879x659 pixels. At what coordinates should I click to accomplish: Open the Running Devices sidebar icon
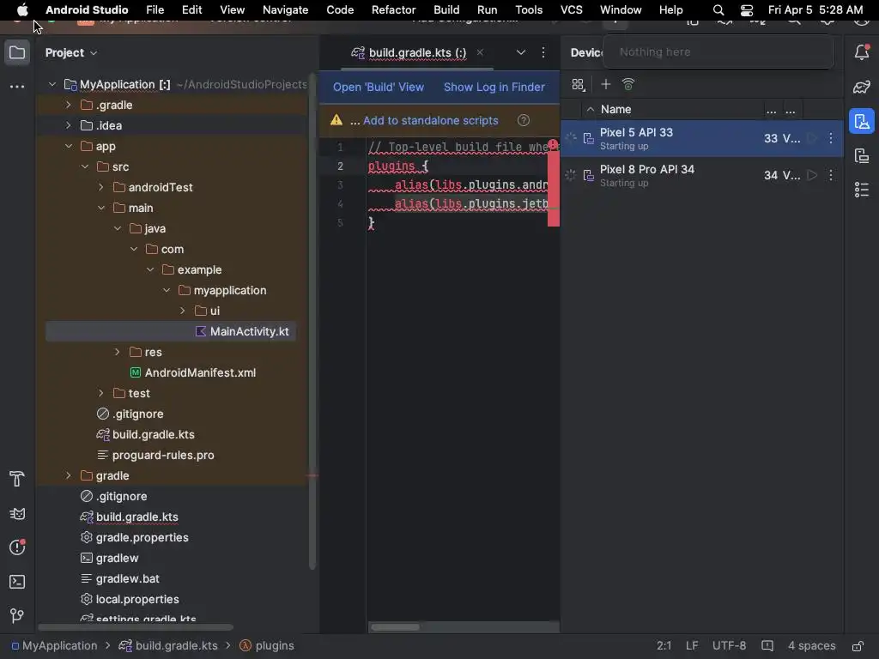tap(862, 155)
